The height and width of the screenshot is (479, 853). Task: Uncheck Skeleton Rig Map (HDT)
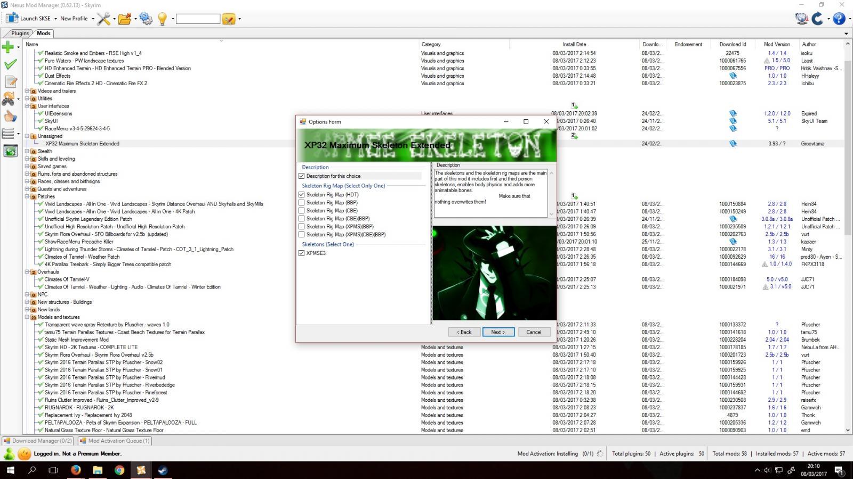pos(302,195)
